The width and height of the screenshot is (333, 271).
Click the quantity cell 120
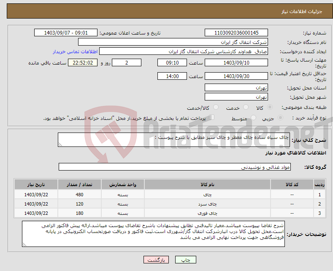click(79, 204)
